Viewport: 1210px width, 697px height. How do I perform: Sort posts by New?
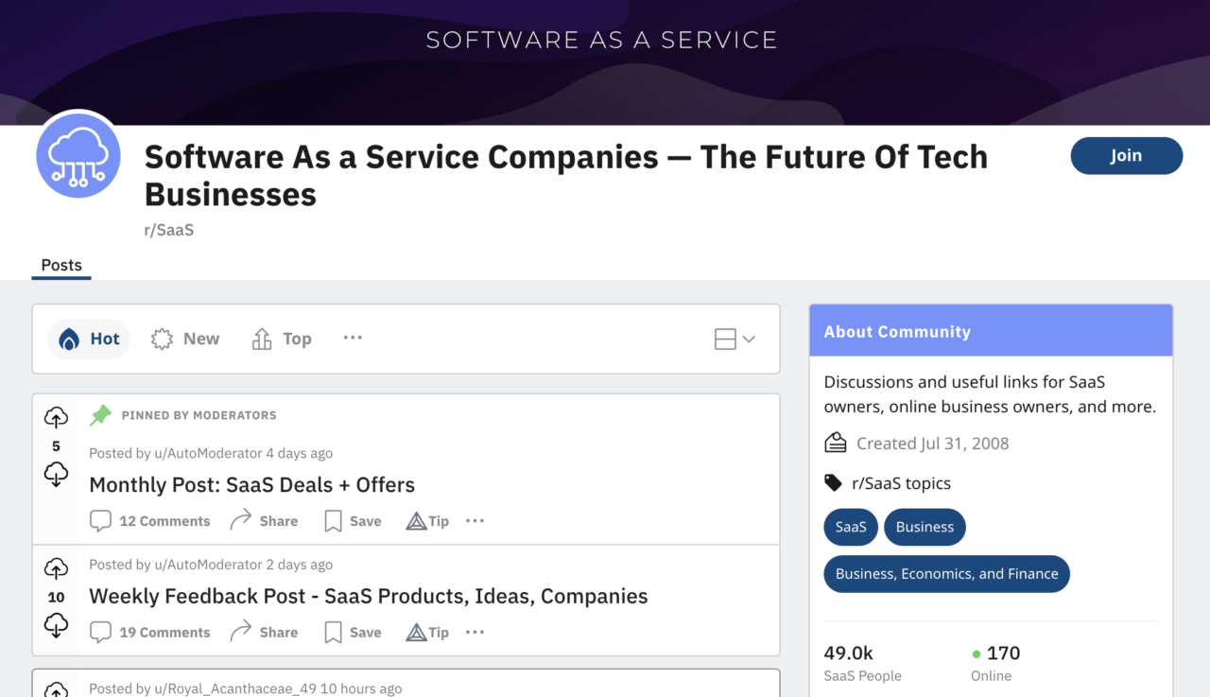(x=185, y=339)
